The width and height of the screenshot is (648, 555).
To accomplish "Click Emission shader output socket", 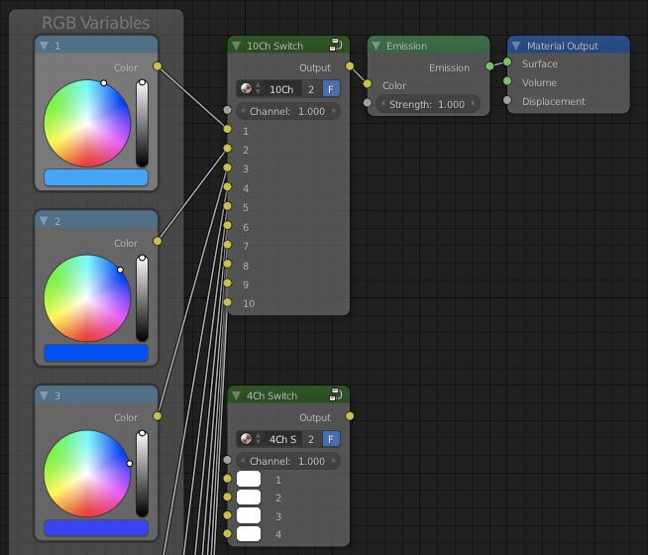I will point(489,66).
